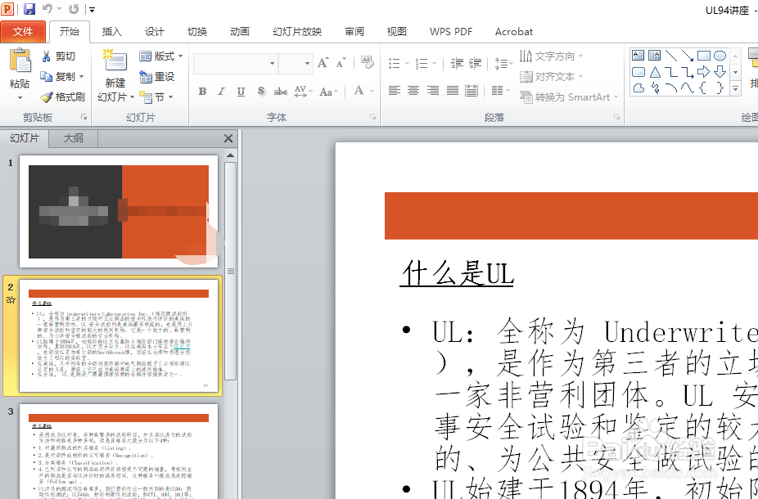Activate the 格式刷 format painter
The image size is (758, 499).
point(62,97)
